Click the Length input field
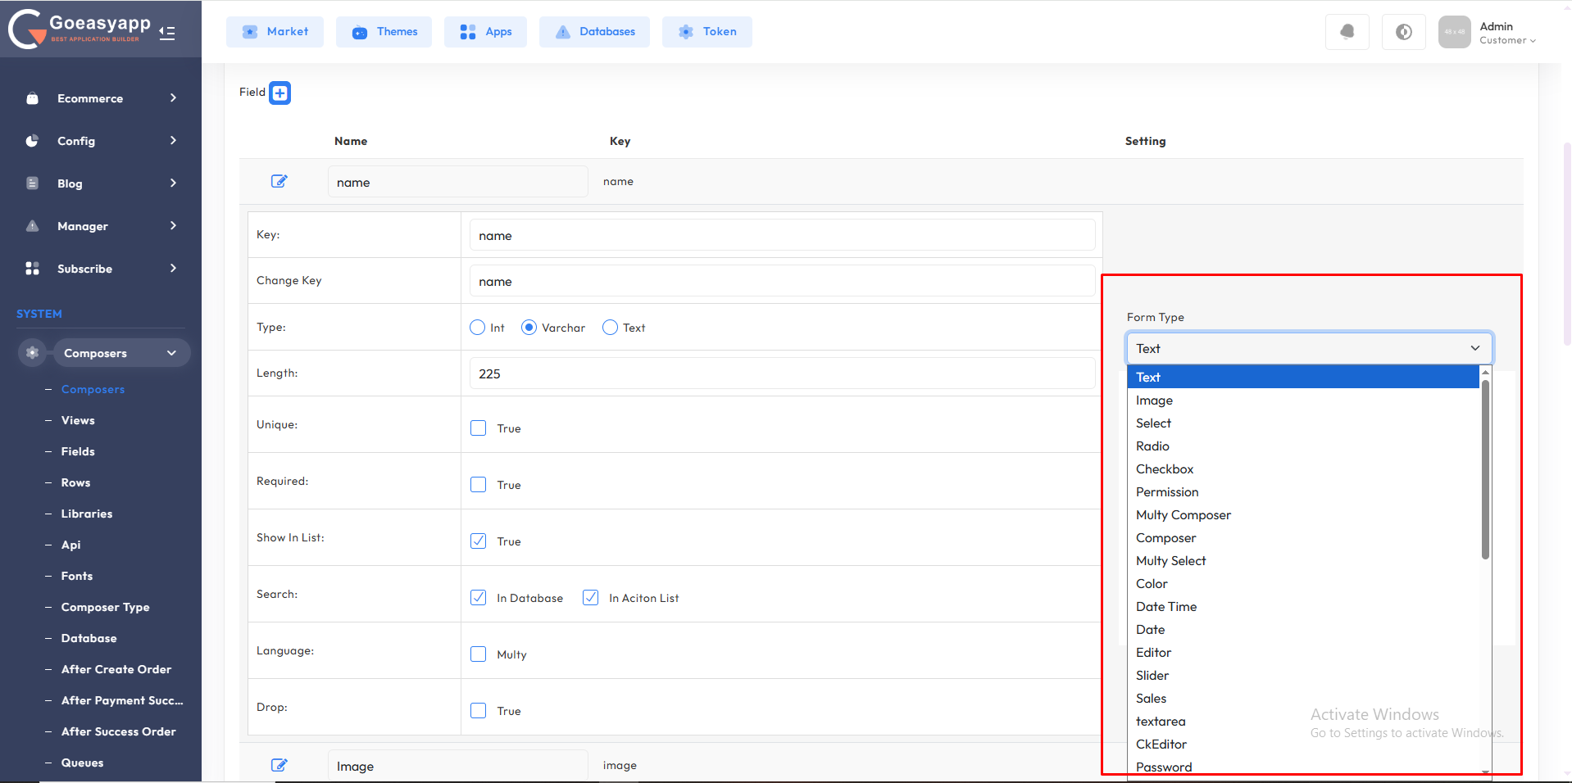 [781, 373]
